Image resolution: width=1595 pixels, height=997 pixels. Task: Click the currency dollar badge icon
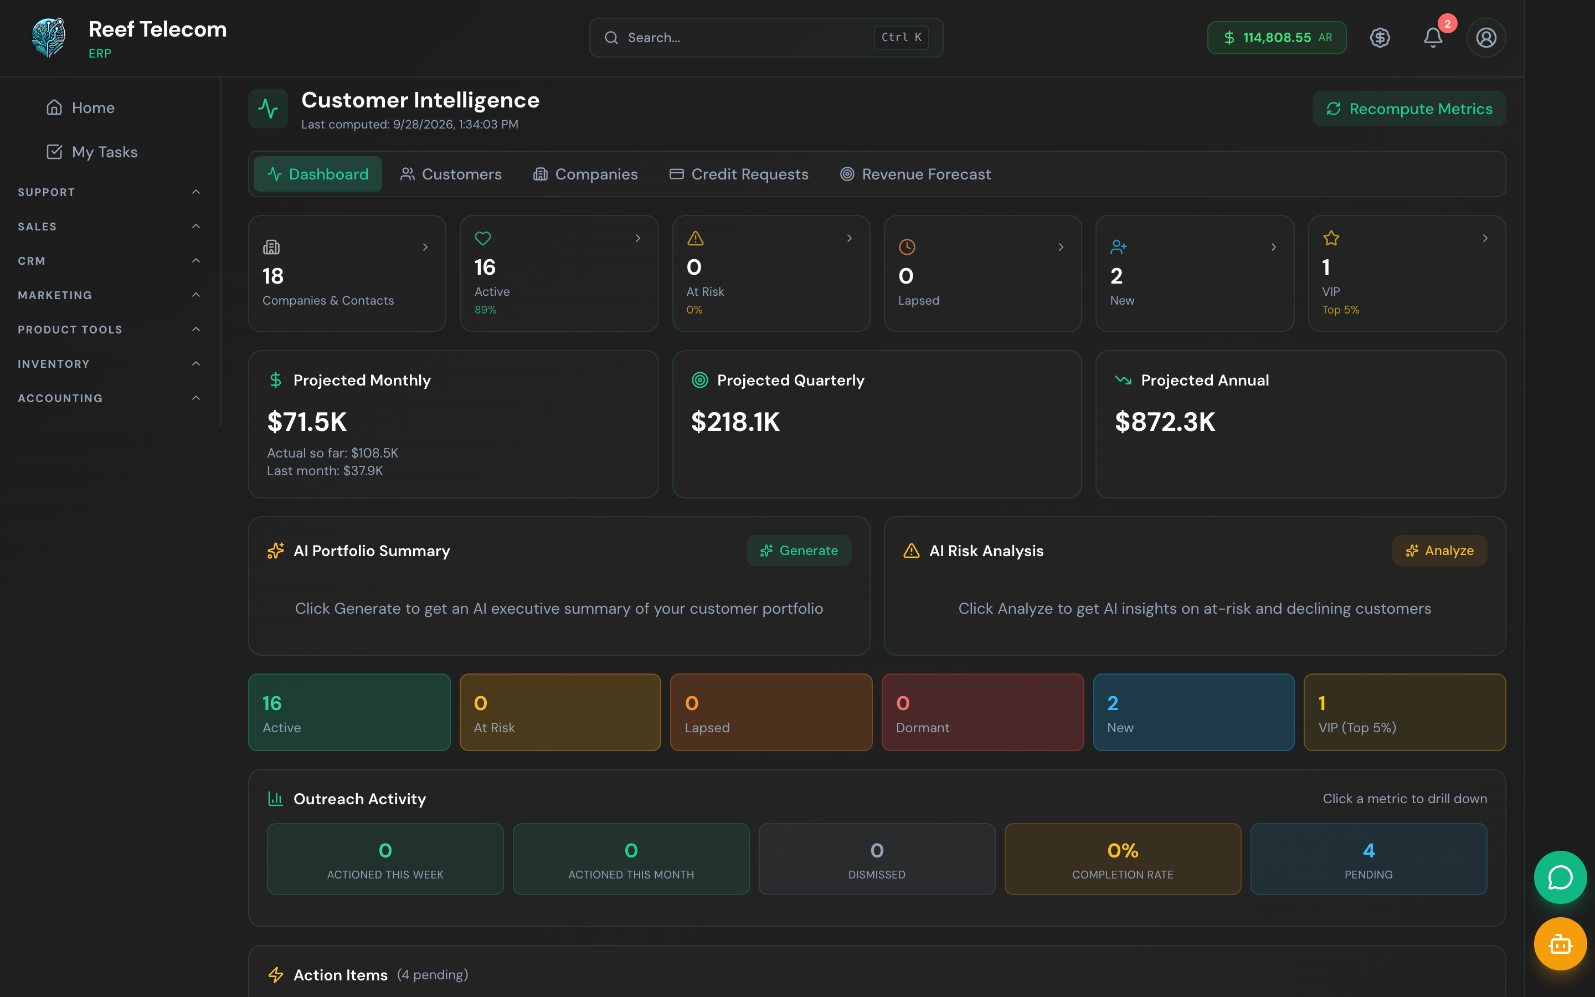[1380, 38]
